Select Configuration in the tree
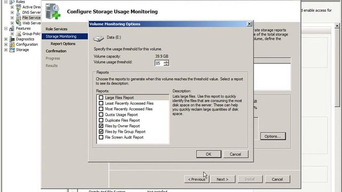Viewport: 342px width, 192px height. (x=27, y=44)
